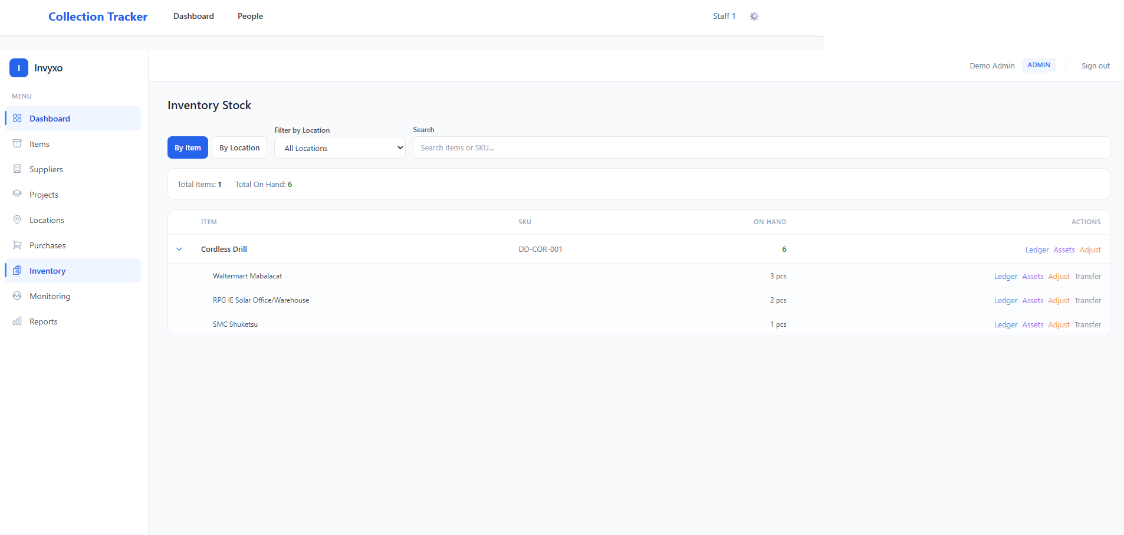Click the Suppliers building icon in sidebar
This screenshot has height=535, width=1124.
(x=17, y=169)
